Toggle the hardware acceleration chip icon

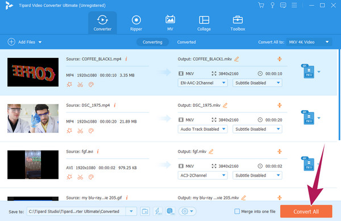[170, 211]
